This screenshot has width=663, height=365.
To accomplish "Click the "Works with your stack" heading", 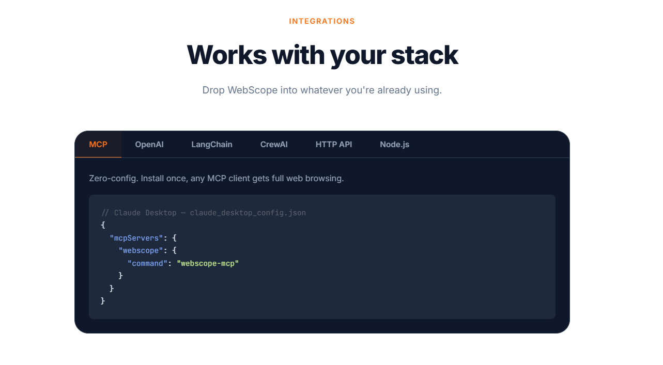I will pyautogui.click(x=322, y=55).
